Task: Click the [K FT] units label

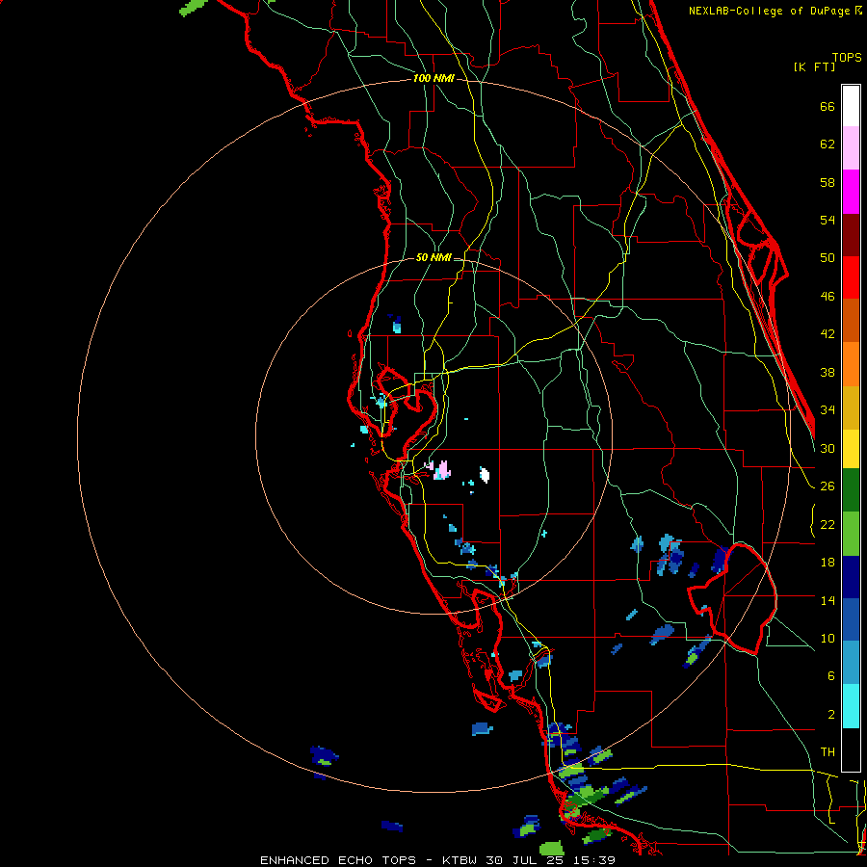Action: click(814, 66)
